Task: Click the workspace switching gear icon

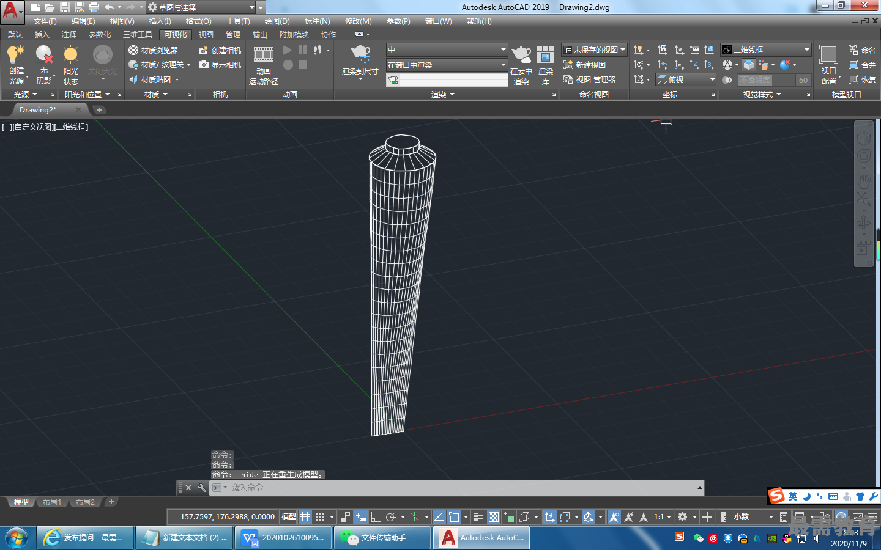Action: [x=683, y=517]
